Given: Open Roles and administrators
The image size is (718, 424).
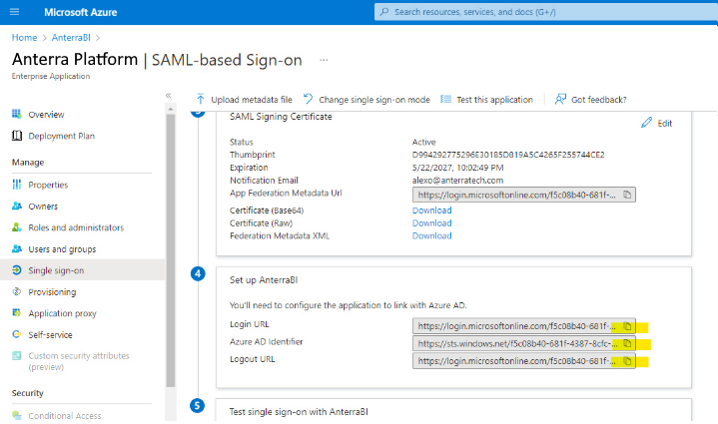Looking at the screenshot, I should 76,227.
